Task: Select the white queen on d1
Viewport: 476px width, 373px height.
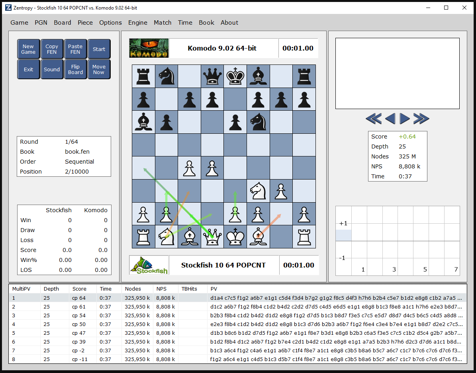Action: 212,237
